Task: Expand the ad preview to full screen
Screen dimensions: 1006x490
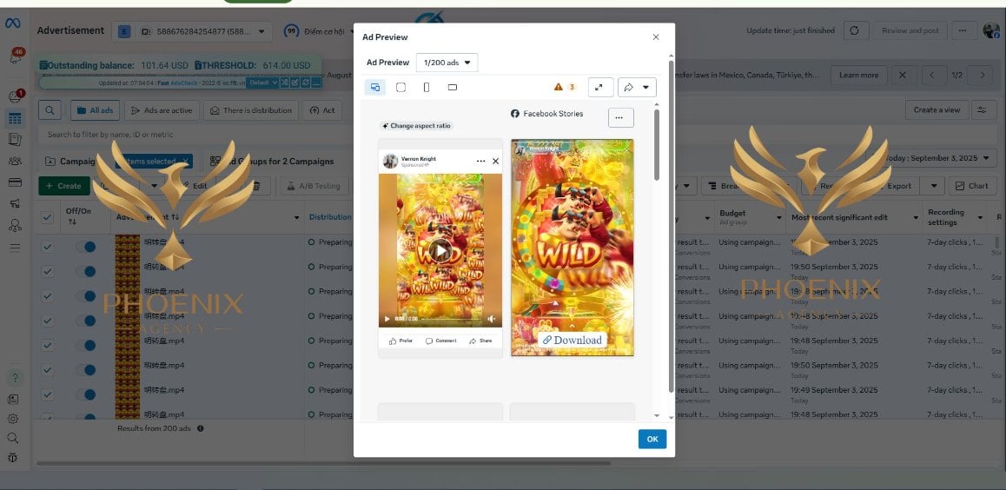Action: click(600, 87)
